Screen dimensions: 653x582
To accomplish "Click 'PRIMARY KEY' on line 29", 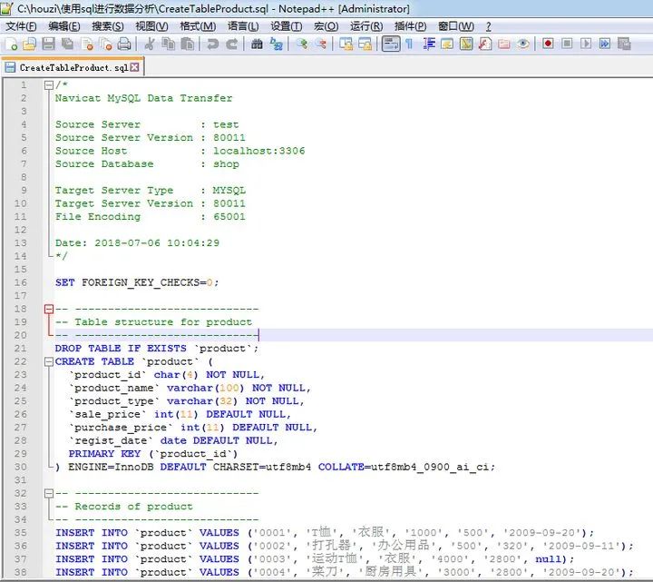I will (104, 454).
